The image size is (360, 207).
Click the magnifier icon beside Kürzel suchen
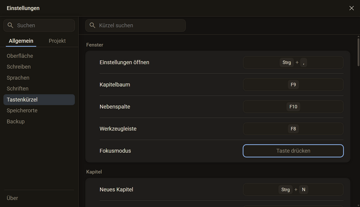pos(92,25)
